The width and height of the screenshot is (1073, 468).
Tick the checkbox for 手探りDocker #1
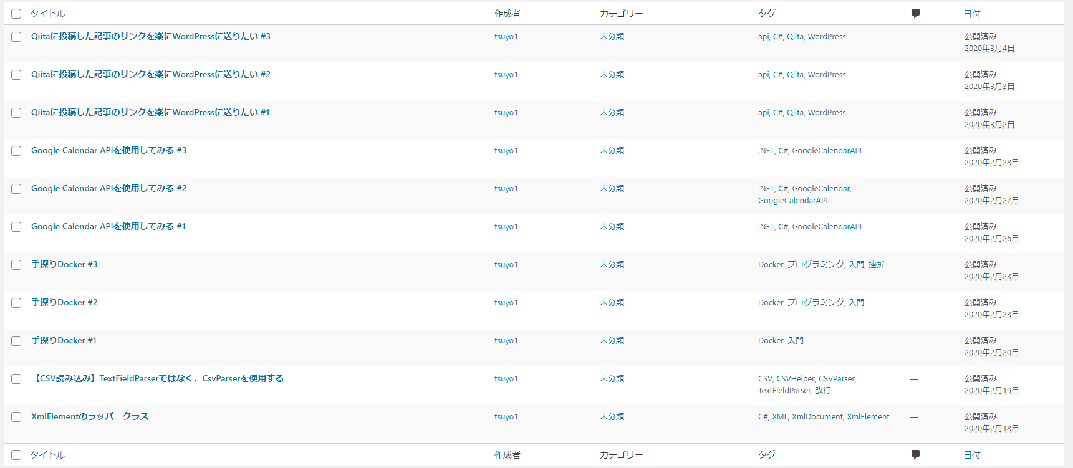point(16,341)
